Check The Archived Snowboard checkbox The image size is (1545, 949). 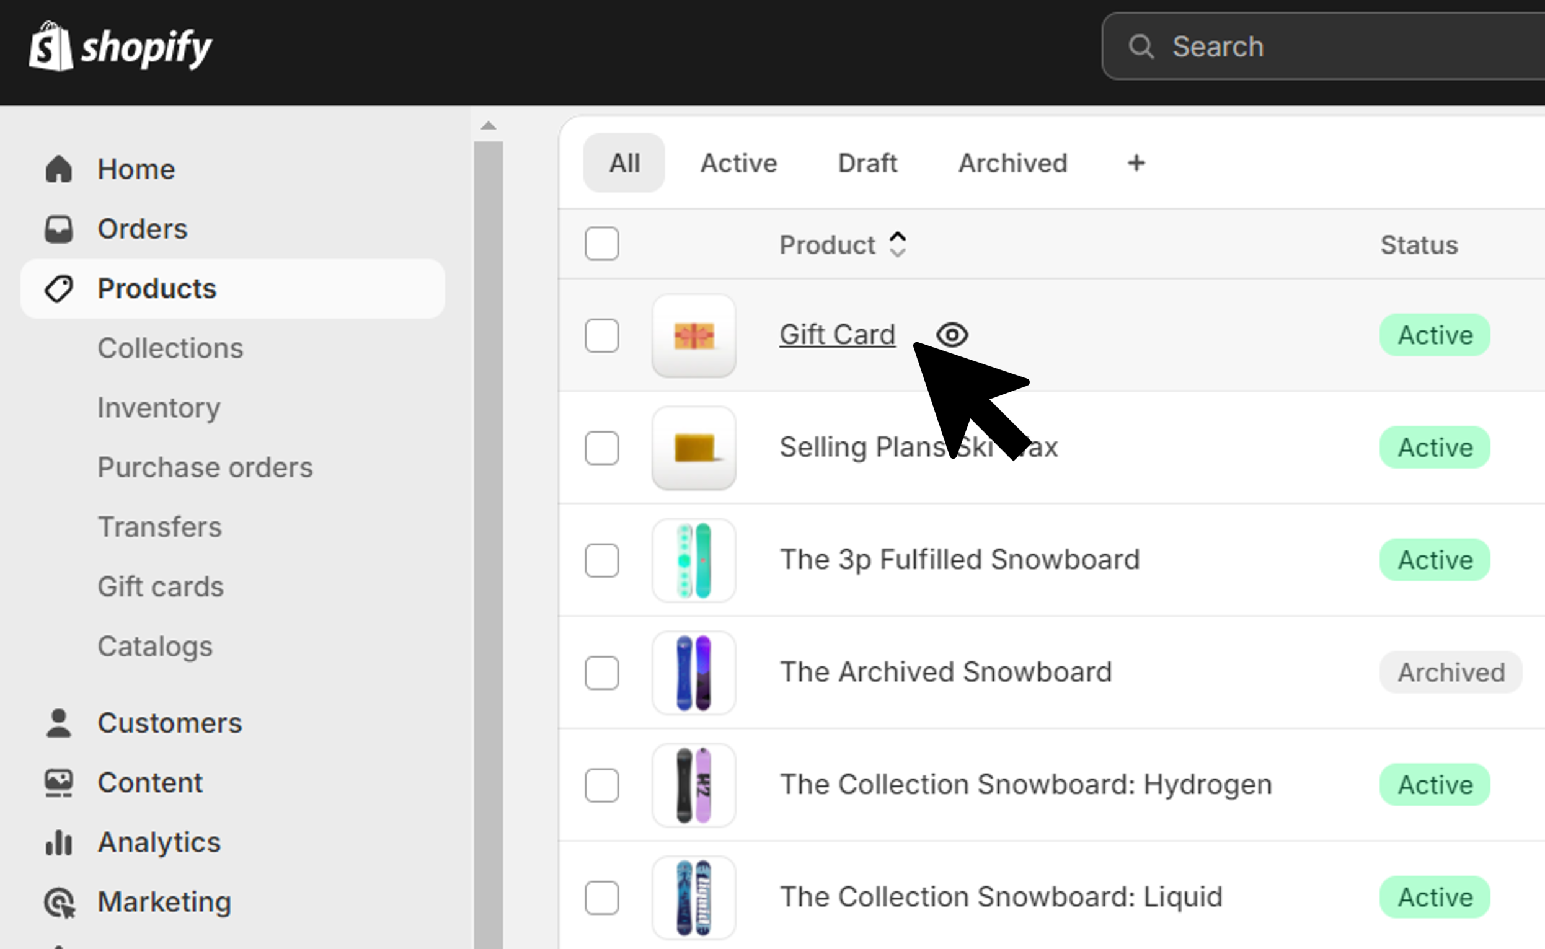coord(601,673)
